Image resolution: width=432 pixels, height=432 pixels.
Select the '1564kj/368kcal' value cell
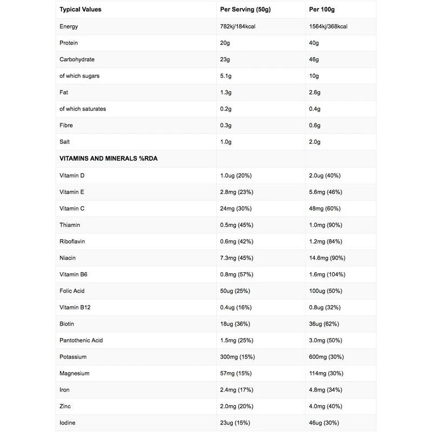[329, 26]
